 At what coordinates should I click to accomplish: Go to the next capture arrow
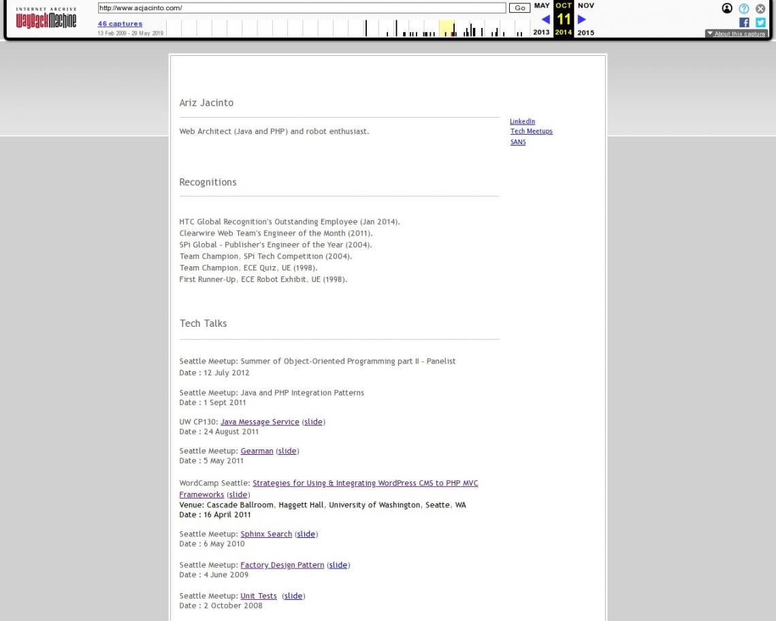point(582,19)
